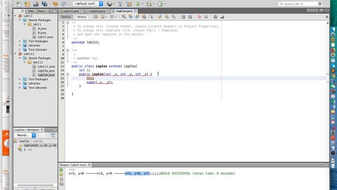Switch to the Files tab
The image size is (337, 190).
[31, 11]
